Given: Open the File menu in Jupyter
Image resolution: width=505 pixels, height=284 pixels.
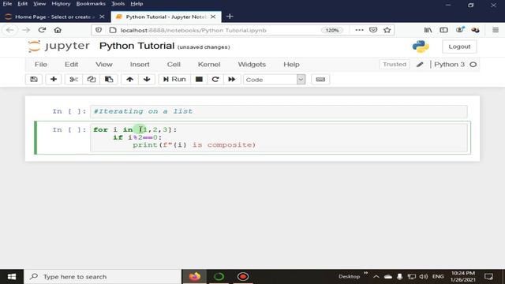Looking at the screenshot, I should point(41,65).
